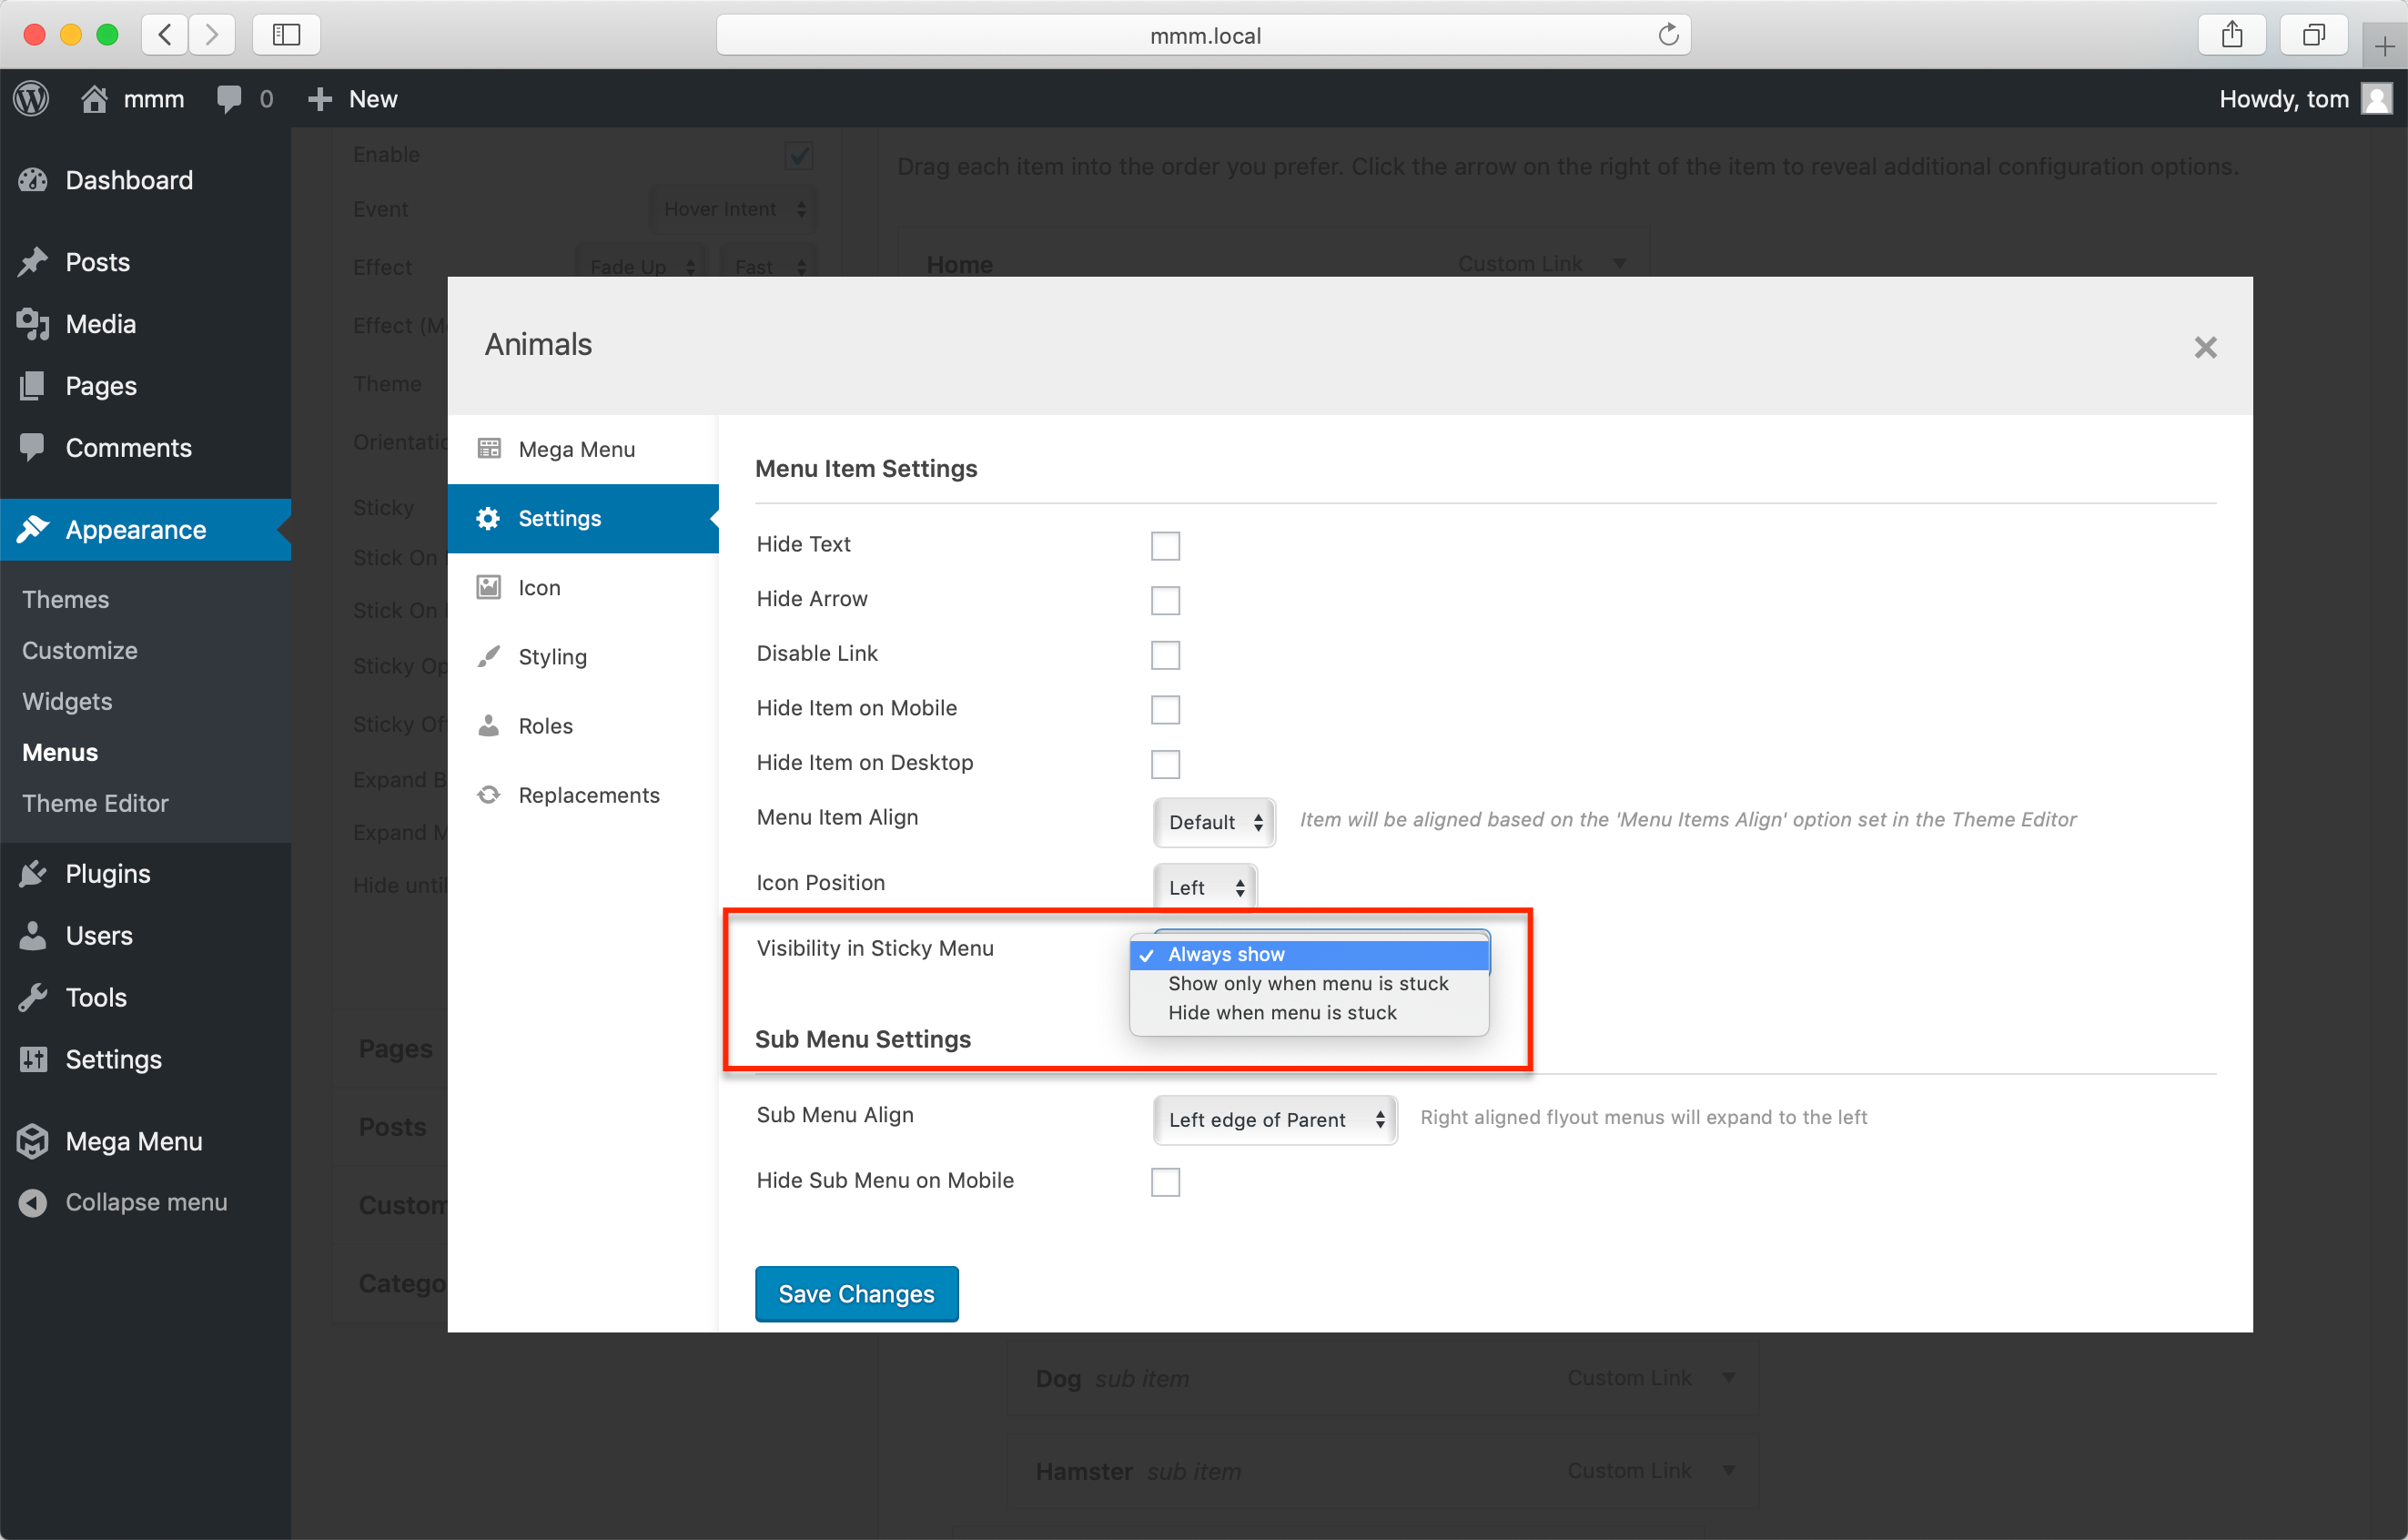Viewport: 2408px width, 1540px height.
Task: Click the user avatar beside Howdy, tom
Action: [x=2376, y=98]
